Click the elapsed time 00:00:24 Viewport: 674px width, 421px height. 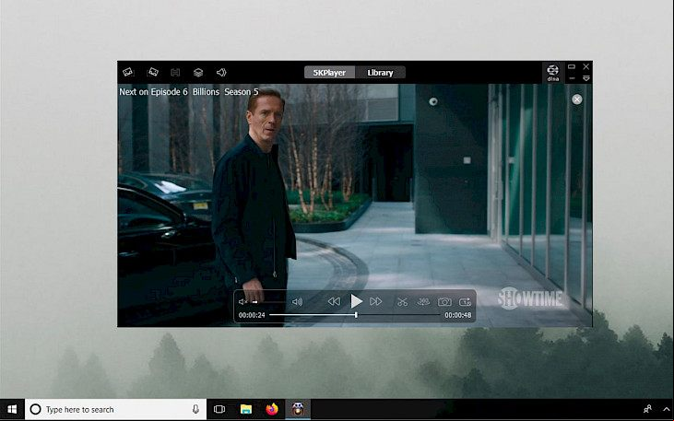(252, 315)
